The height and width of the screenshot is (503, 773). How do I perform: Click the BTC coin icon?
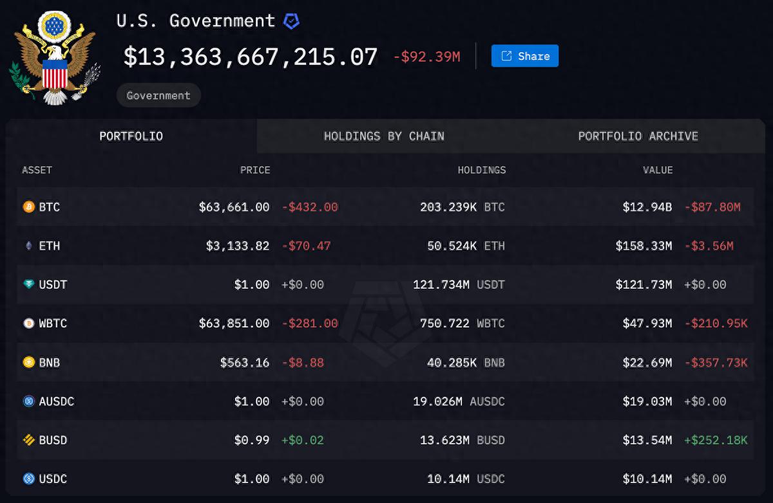pyautogui.click(x=28, y=207)
